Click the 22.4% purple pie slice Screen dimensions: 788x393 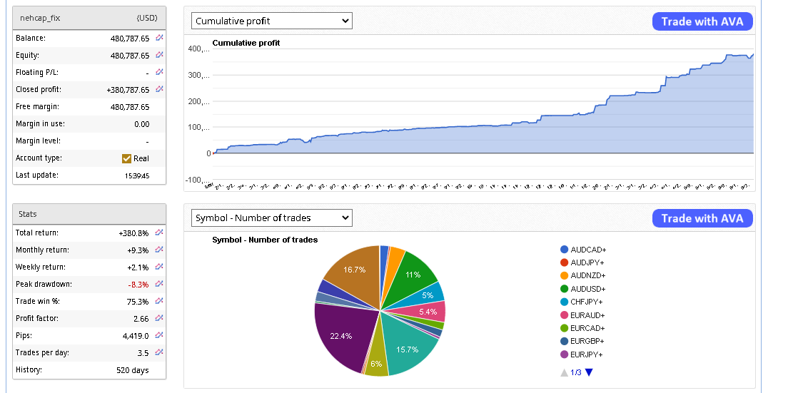[343, 335]
